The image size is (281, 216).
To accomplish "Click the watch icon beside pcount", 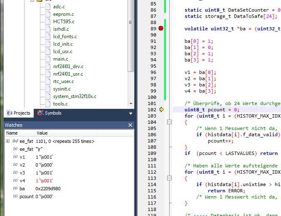I will 15,196.
